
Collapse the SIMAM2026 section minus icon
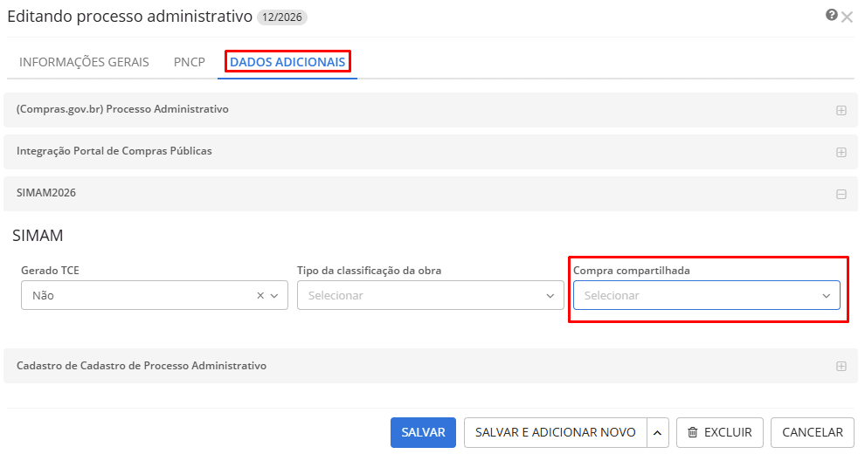click(841, 194)
